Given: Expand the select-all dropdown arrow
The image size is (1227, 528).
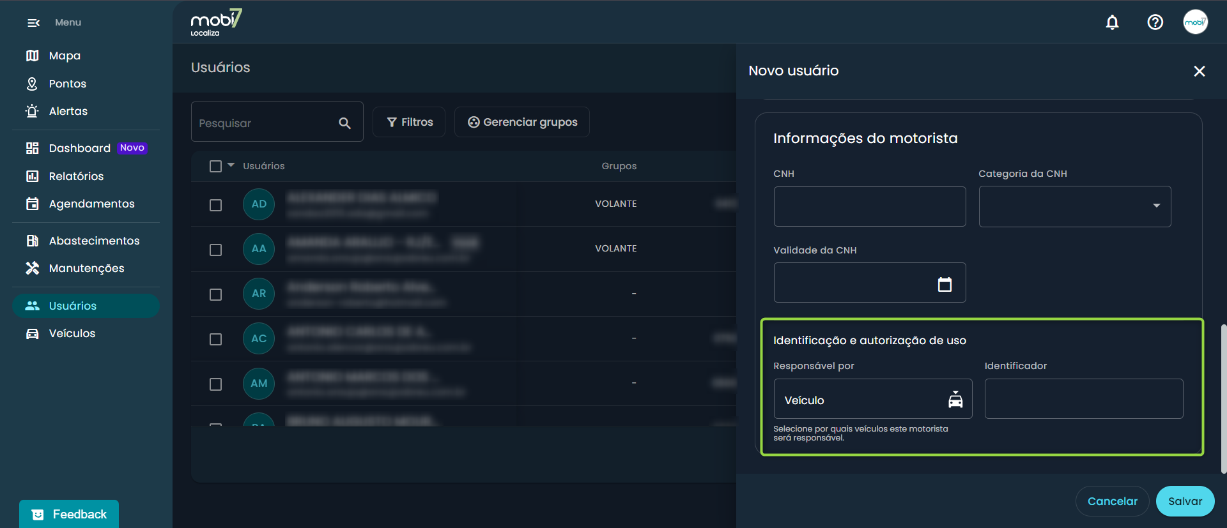Looking at the screenshot, I should click(x=231, y=165).
